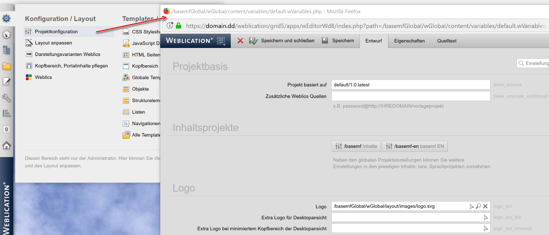Clear the Logo field with the X icon
Viewport: 549px width, 235px height.
pyautogui.click(x=485, y=206)
